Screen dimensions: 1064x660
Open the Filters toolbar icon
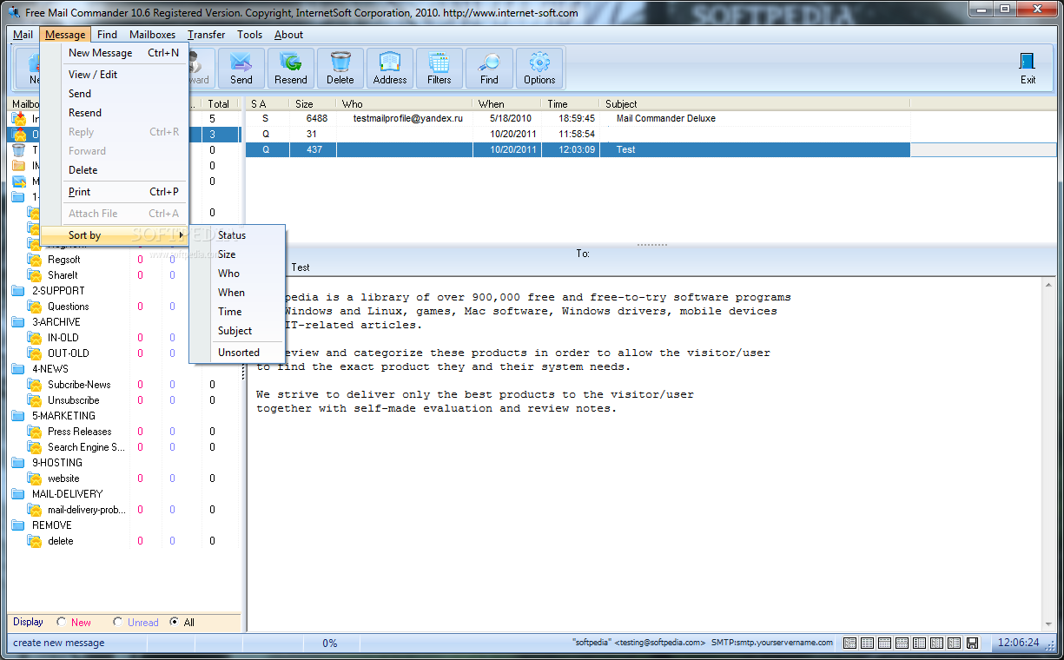pyautogui.click(x=439, y=68)
